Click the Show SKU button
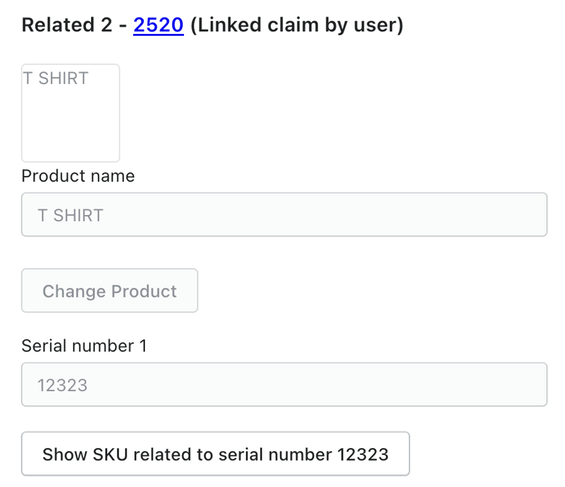This screenshot has width=565, height=487. point(215,454)
